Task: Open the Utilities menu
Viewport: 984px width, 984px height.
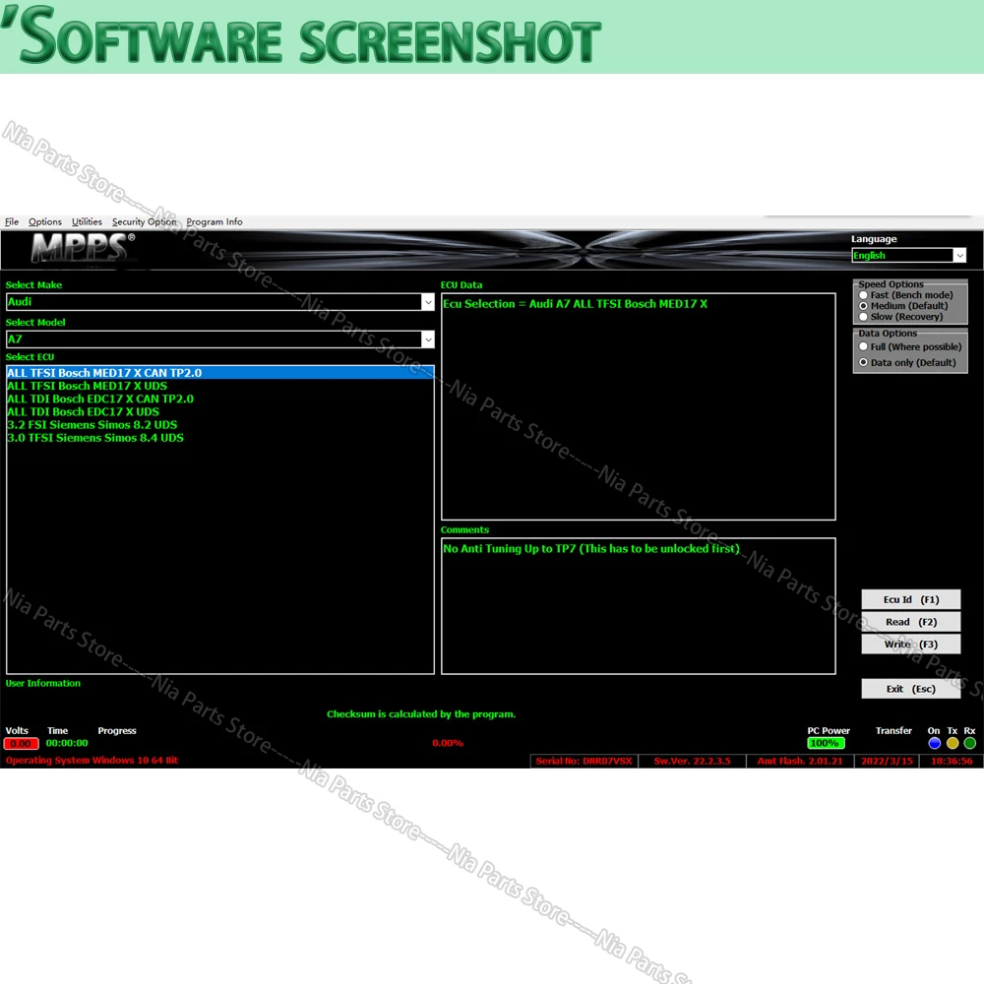Action: pos(87,221)
